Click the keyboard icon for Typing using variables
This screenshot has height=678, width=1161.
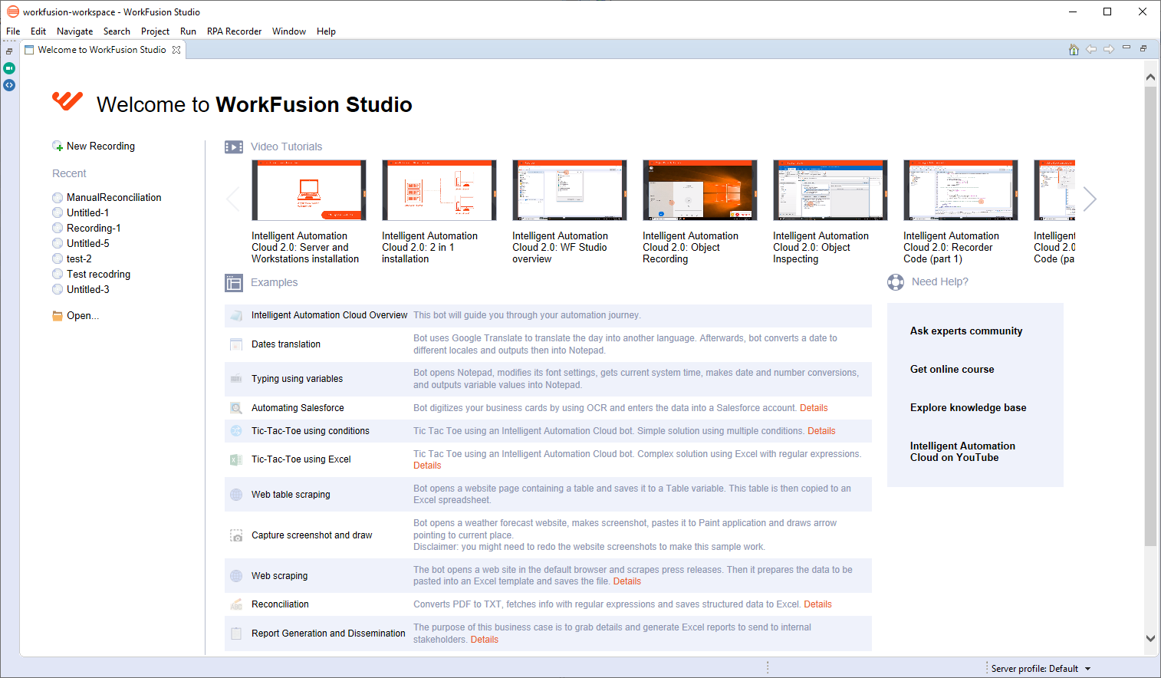point(236,379)
